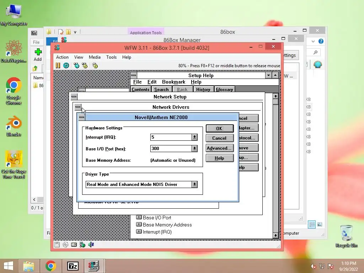Open the Action menu in 86Box
This screenshot has width=364, height=273.
click(62, 57)
